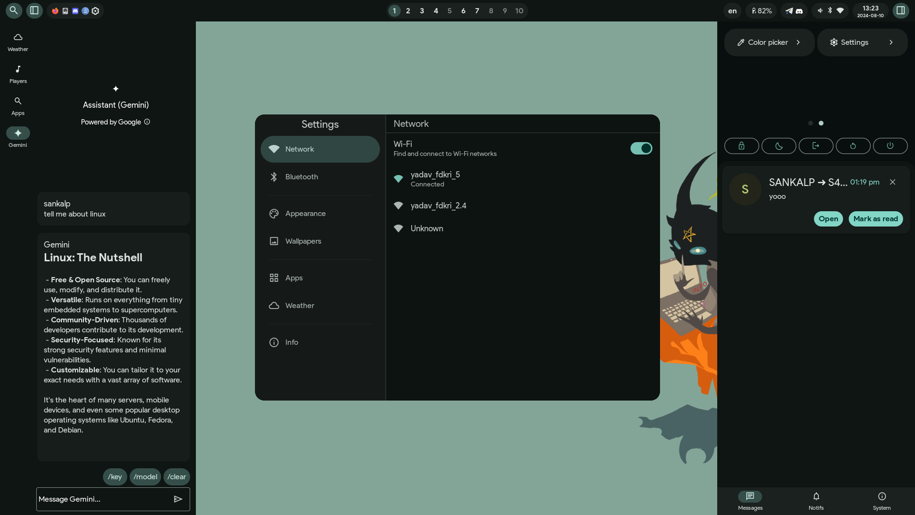Image resolution: width=915 pixels, height=515 pixels.
Task: Click the power off button
Action: [890, 146]
